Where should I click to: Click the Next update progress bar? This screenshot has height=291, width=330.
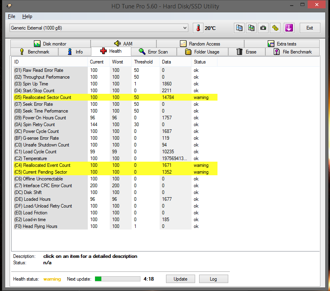(117, 279)
